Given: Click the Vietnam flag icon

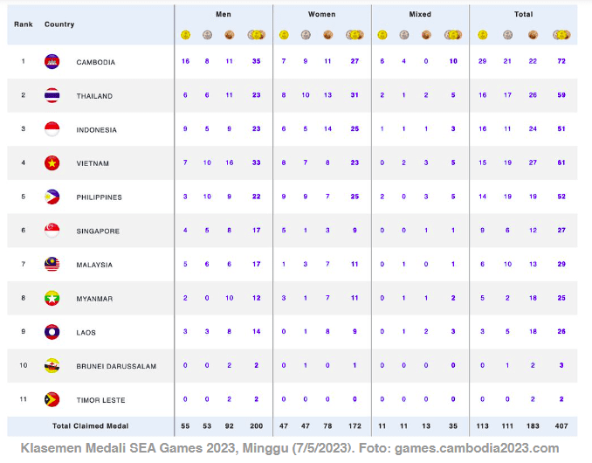Looking at the screenshot, I should 52,163.
